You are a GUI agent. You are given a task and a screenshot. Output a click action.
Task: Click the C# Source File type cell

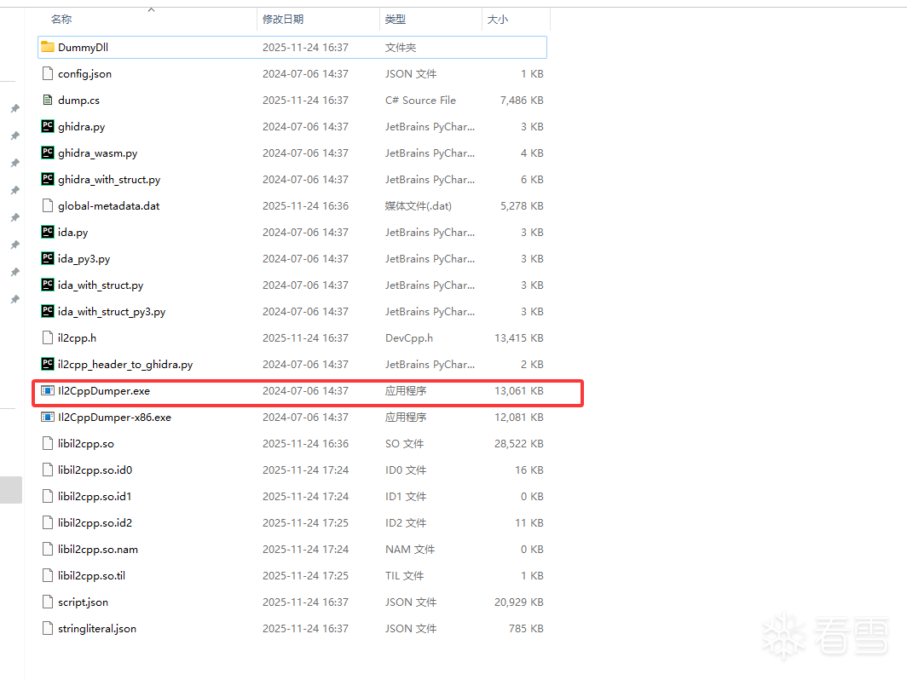[420, 100]
